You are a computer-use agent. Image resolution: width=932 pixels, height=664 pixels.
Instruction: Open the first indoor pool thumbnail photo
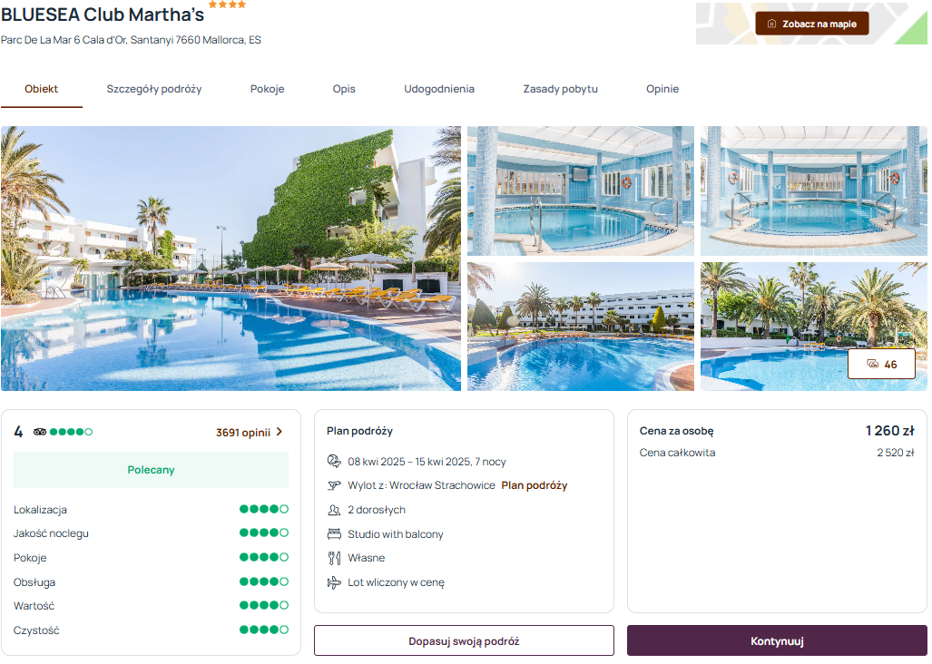coord(583,191)
